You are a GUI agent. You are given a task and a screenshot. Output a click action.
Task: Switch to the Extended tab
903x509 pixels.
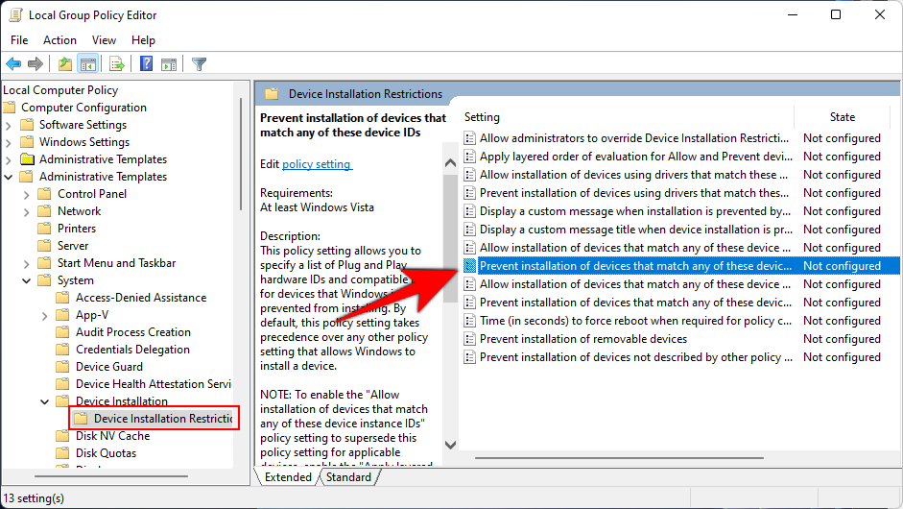[287, 477]
